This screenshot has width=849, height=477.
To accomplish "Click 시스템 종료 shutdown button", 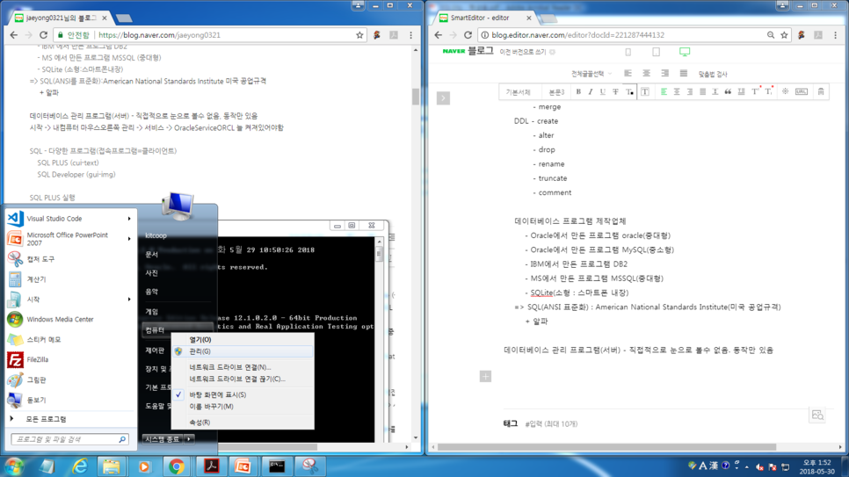I will [x=163, y=439].
